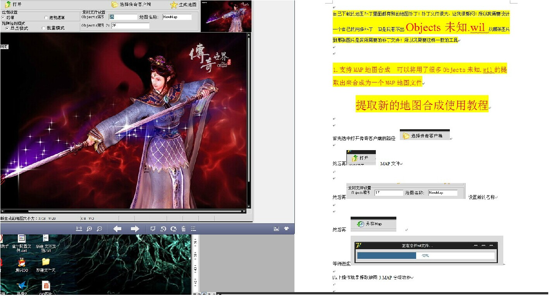This screenshot has height=296, width=549.
Task: Select the 透明遮罩 radio button
Action: 46,17
